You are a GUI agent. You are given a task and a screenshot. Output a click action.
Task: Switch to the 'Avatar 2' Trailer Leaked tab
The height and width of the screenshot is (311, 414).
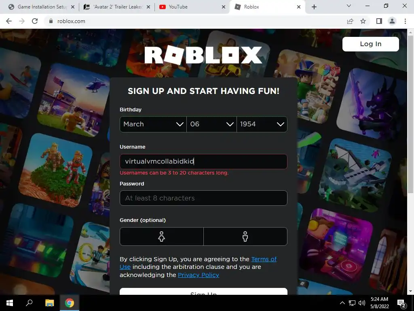point(117,7)
